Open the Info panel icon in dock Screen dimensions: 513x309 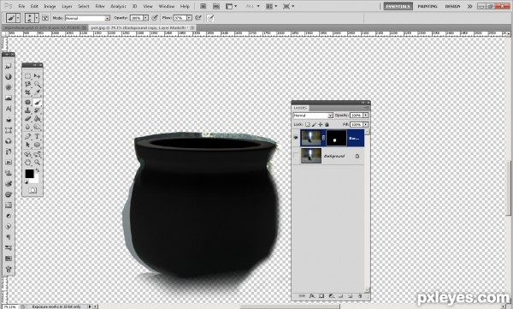tap(9, 77)
